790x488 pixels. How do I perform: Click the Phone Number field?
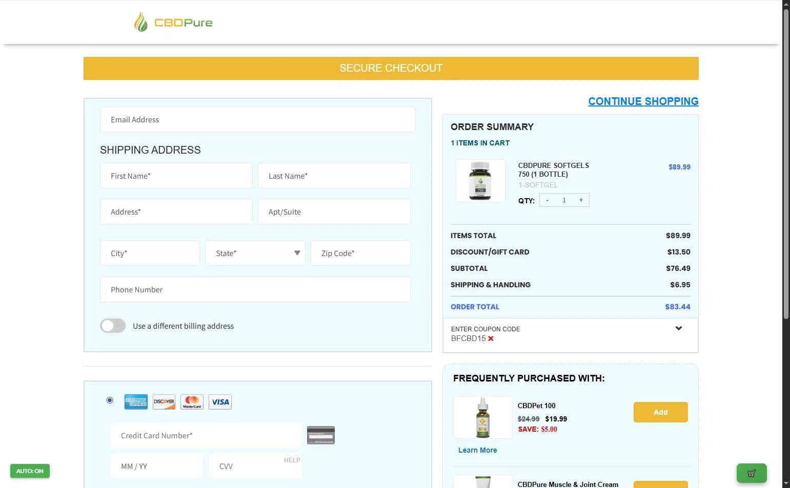coord(255,289)
